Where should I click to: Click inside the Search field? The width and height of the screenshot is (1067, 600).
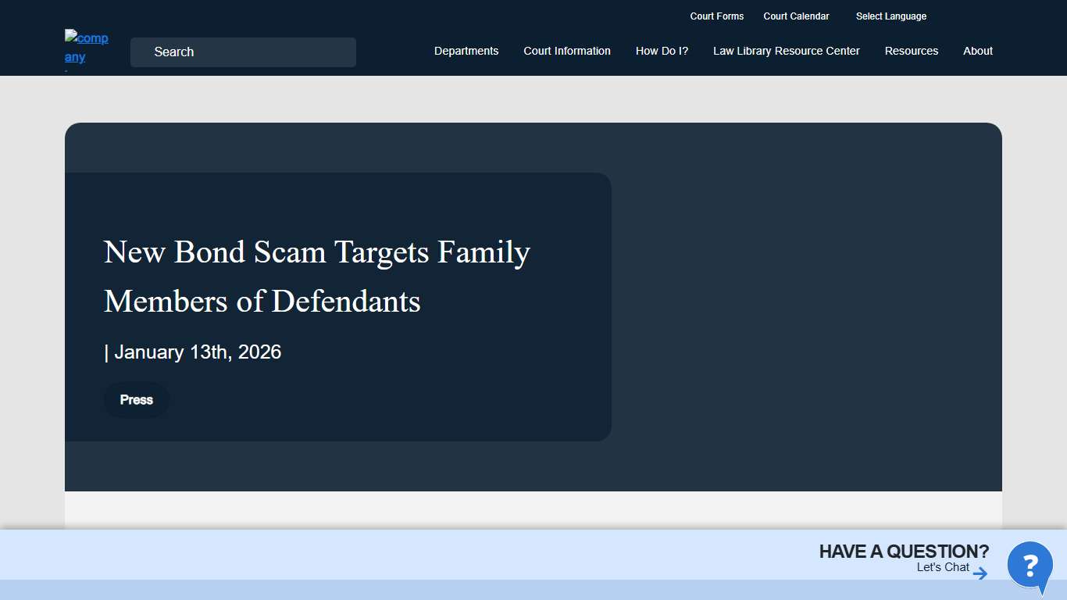point(242,52)
